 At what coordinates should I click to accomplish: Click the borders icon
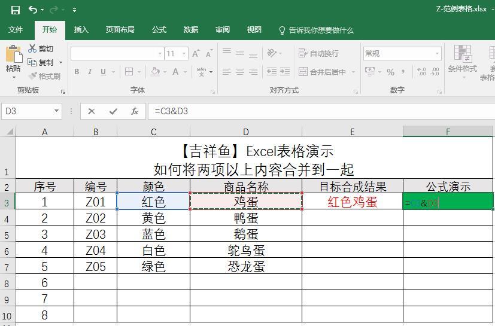pos(129,72)
